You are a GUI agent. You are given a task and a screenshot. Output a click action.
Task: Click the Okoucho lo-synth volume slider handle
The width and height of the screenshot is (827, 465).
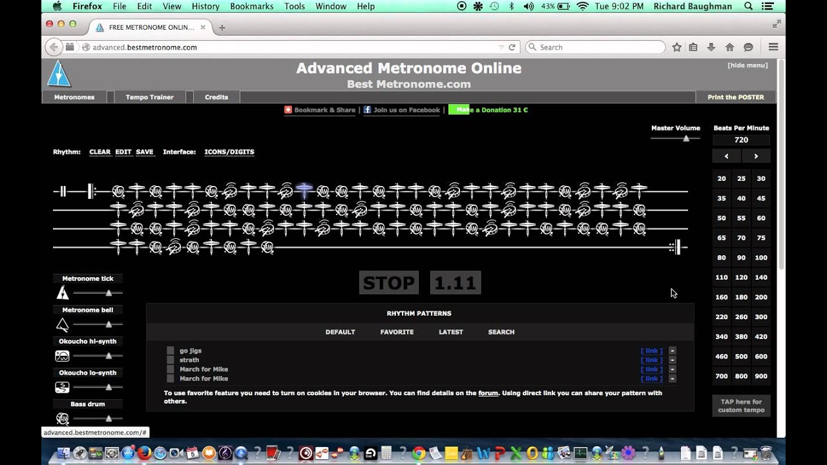pyautogui.click(x=109, y=387)
